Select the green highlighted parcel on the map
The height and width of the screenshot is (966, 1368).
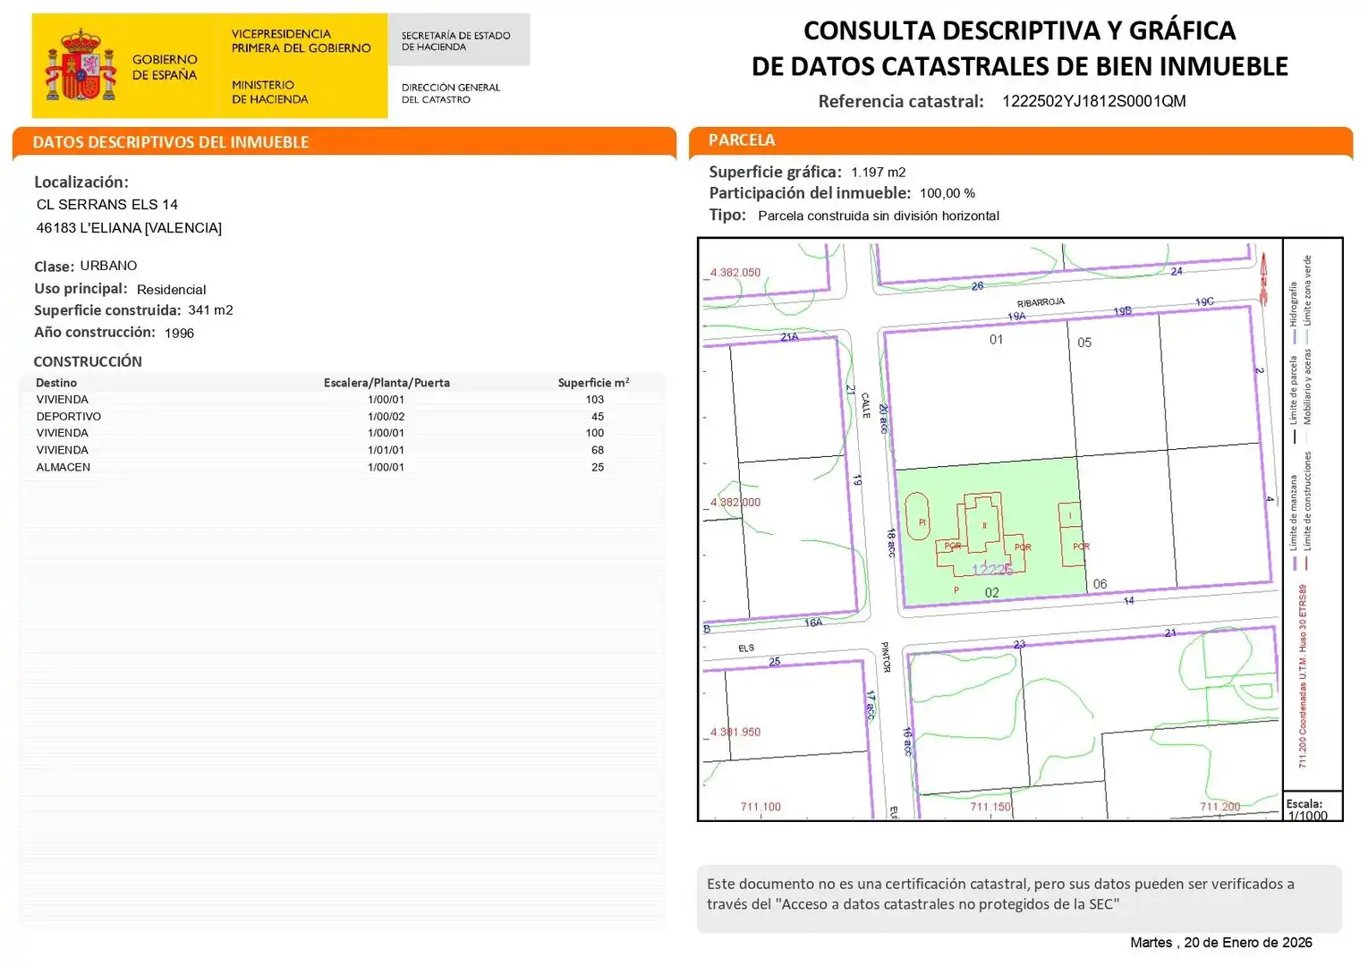click(991, 531)
